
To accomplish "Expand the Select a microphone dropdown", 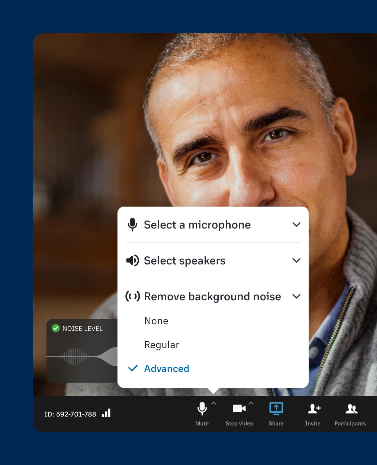I will point(297,225).
